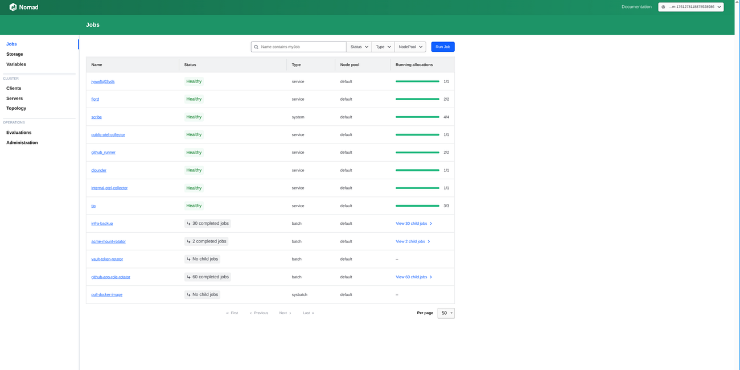This screenshot has height=370, width=740.
Task: Select Evaluations under Operations
Action: (18, 132)
